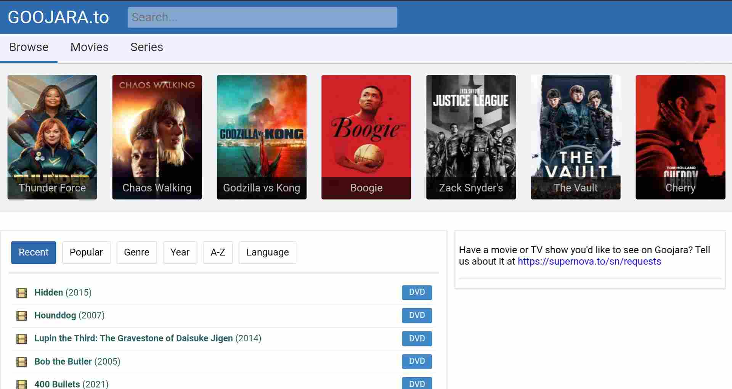The image size is (732, 389).
Task: Open the Hidden (2015) title link
Action: 63,293
